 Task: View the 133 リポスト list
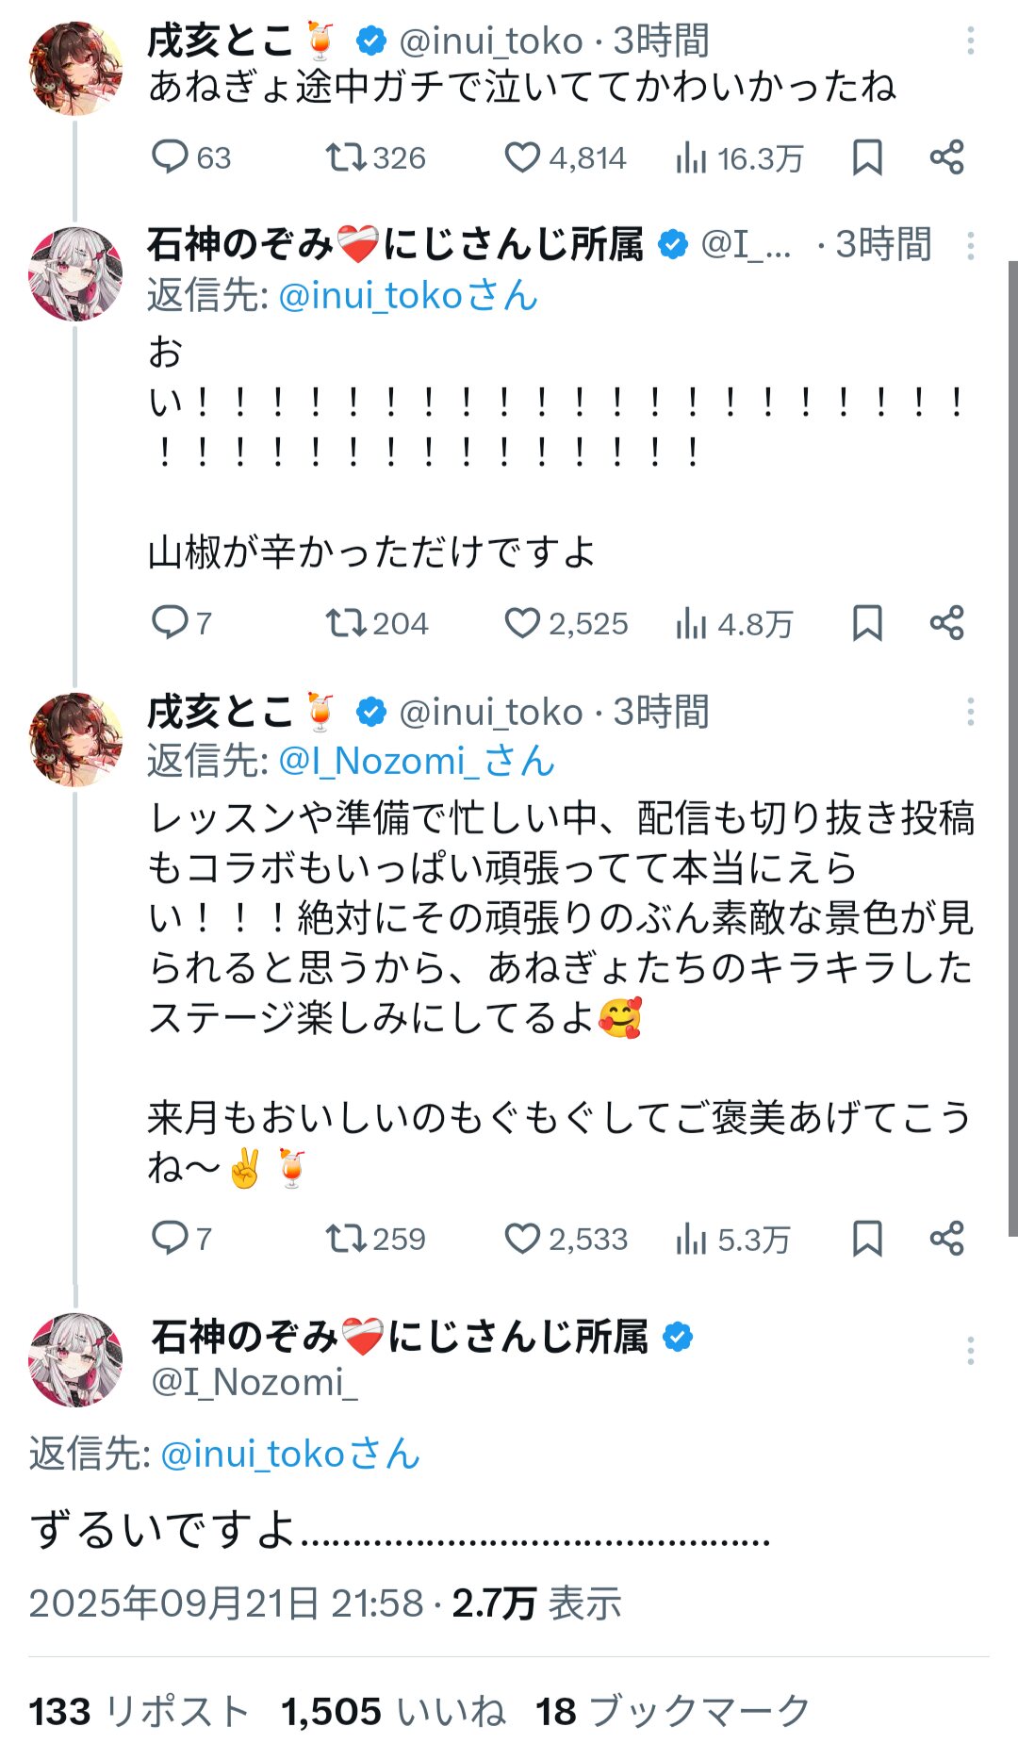pyautogui.click(x=138, y=1711)
